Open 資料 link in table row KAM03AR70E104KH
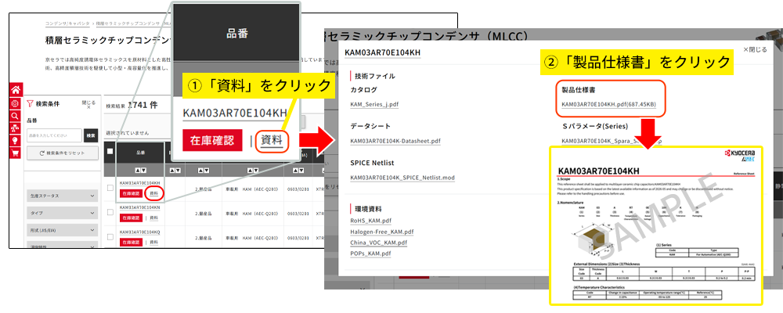The width and height of the screenshot is (783, 313). coord(153,194)
